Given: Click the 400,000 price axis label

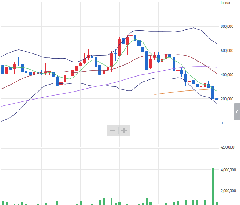Looking at the screenshot, I should tap(227, 75).
